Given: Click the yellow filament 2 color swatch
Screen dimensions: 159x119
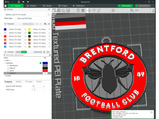Looking at the screenshot, I should coord(29,29).
